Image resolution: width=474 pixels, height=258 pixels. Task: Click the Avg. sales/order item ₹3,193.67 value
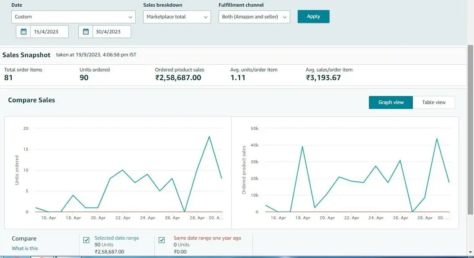click(x=323, y=78)
